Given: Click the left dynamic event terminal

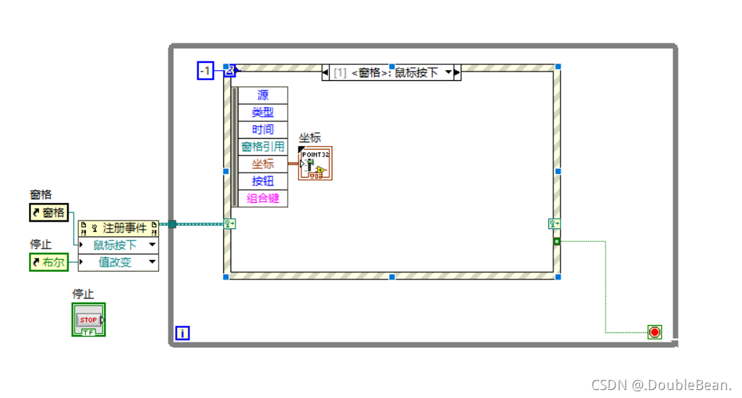Looking at the screenshot, I should click(x=230, y=224).
